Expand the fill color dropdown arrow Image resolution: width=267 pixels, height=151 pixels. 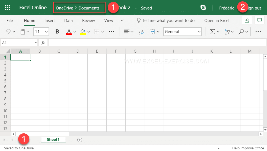pos(88,32)
